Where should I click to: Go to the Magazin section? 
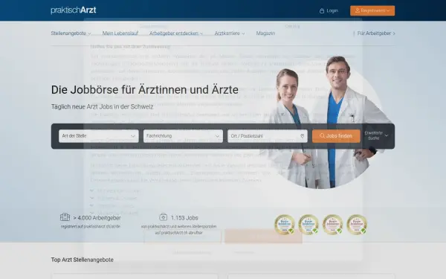tap(265, 33)
